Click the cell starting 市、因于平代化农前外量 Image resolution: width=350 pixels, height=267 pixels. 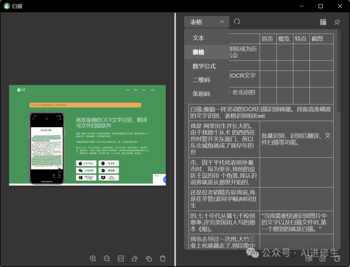224,172
